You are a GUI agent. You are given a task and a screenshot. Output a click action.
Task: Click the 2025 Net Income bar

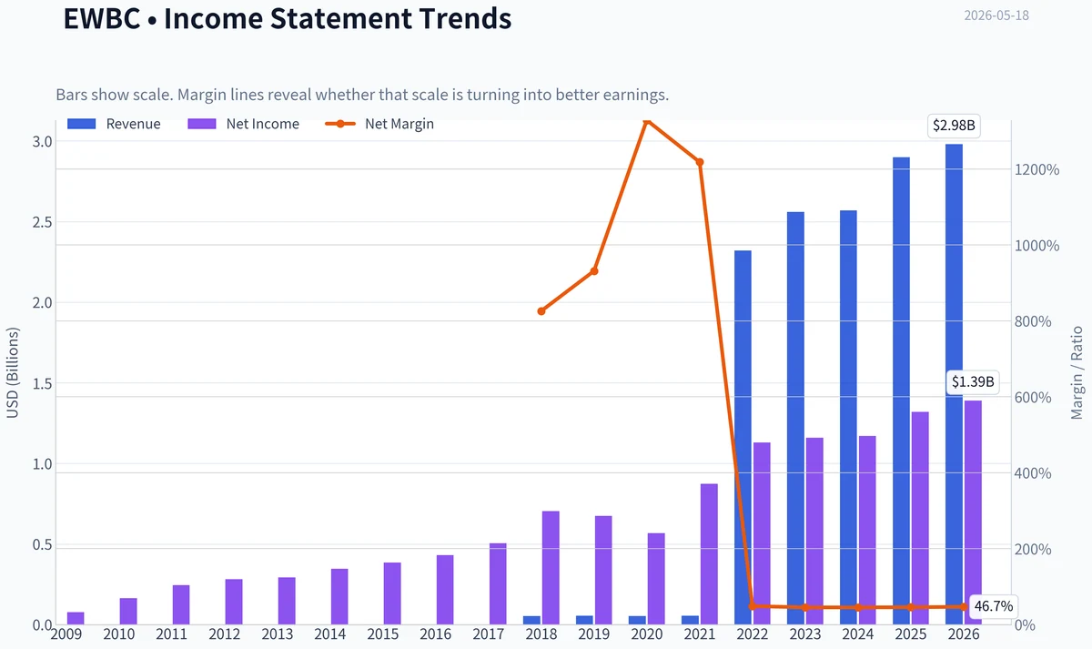[920, 519]
